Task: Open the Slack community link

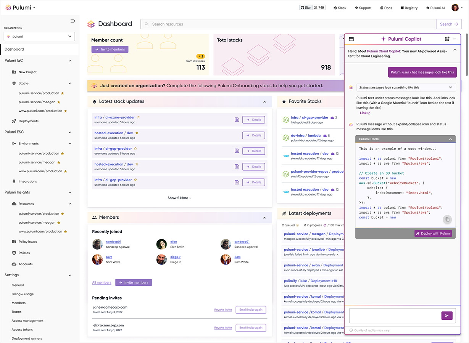Action: pyautogui.click(x=340, y=8)
